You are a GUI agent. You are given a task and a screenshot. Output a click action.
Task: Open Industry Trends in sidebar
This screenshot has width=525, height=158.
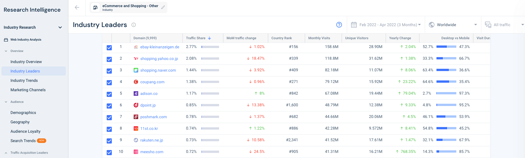coord(24,81)
